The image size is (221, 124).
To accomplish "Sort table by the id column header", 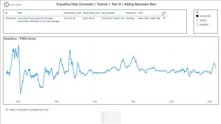I will pos(6,13).
